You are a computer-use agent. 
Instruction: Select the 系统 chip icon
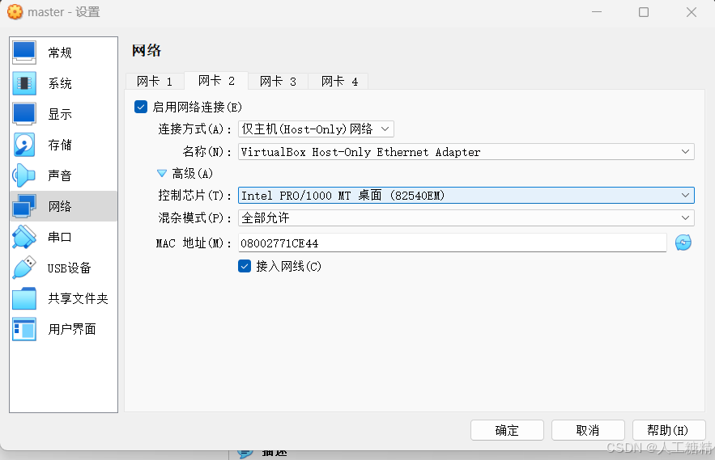tap(24, 83)
